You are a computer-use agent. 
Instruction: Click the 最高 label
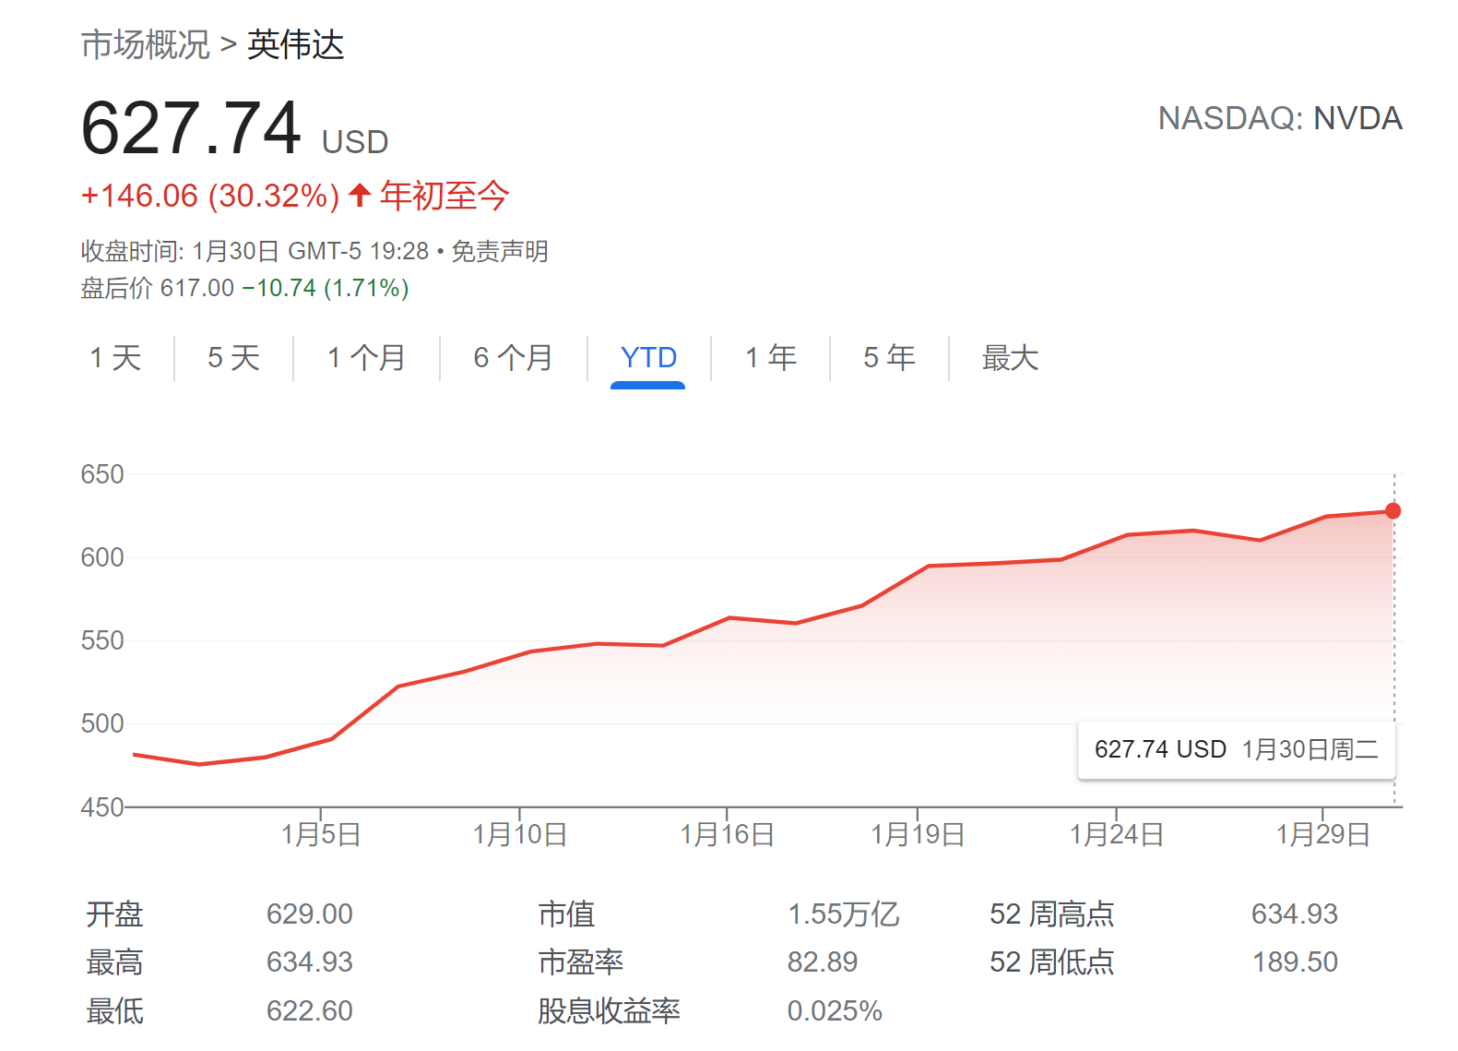point(115,962)
